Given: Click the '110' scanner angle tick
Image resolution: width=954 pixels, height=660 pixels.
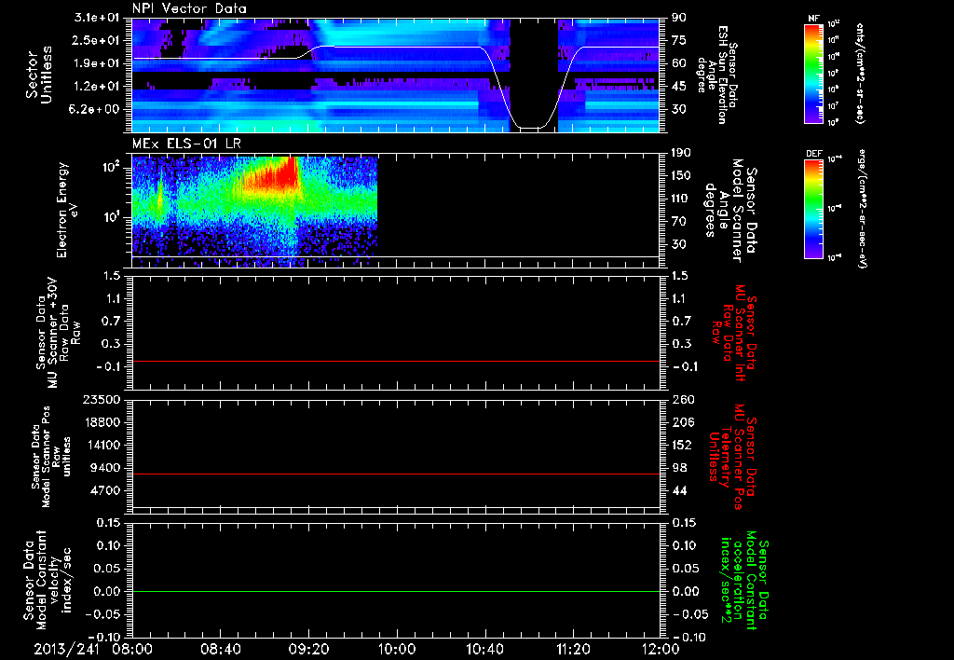Looking at the screenshot, I should (681, 199).
